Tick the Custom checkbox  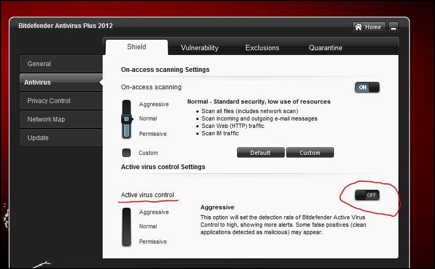pos(126,153)
